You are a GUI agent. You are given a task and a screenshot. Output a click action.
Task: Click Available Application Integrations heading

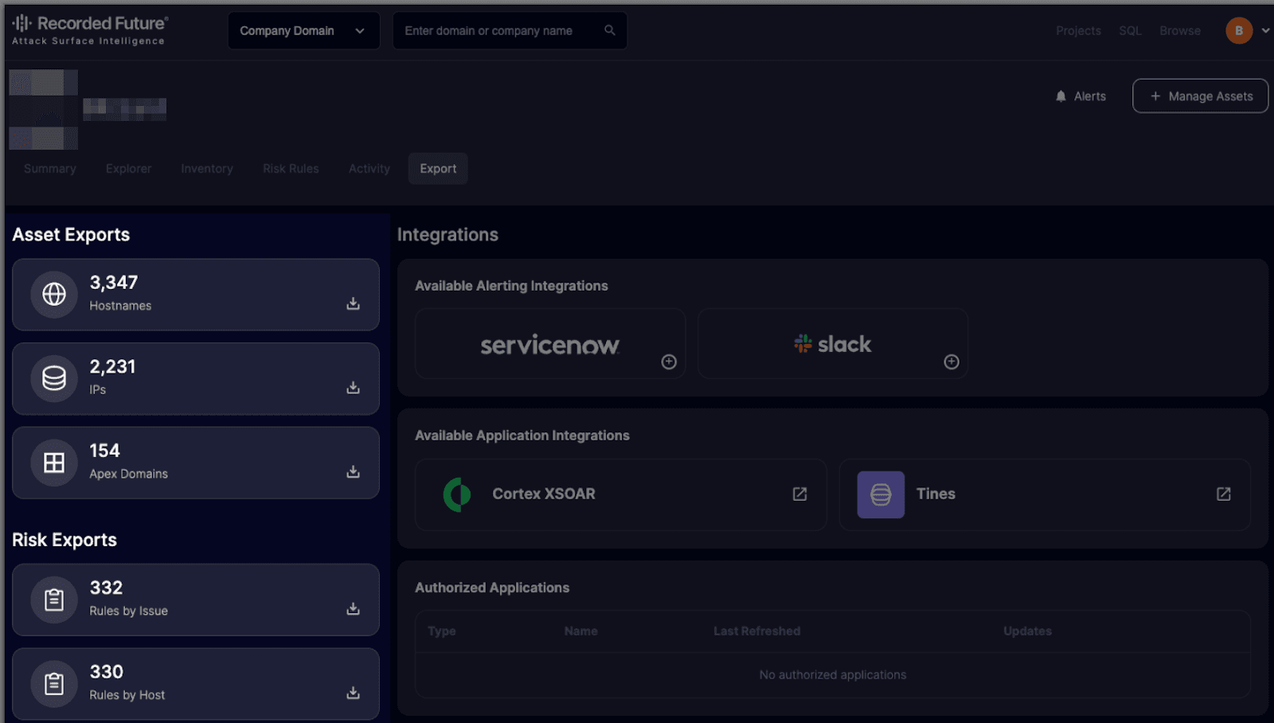tap(522, 436)
